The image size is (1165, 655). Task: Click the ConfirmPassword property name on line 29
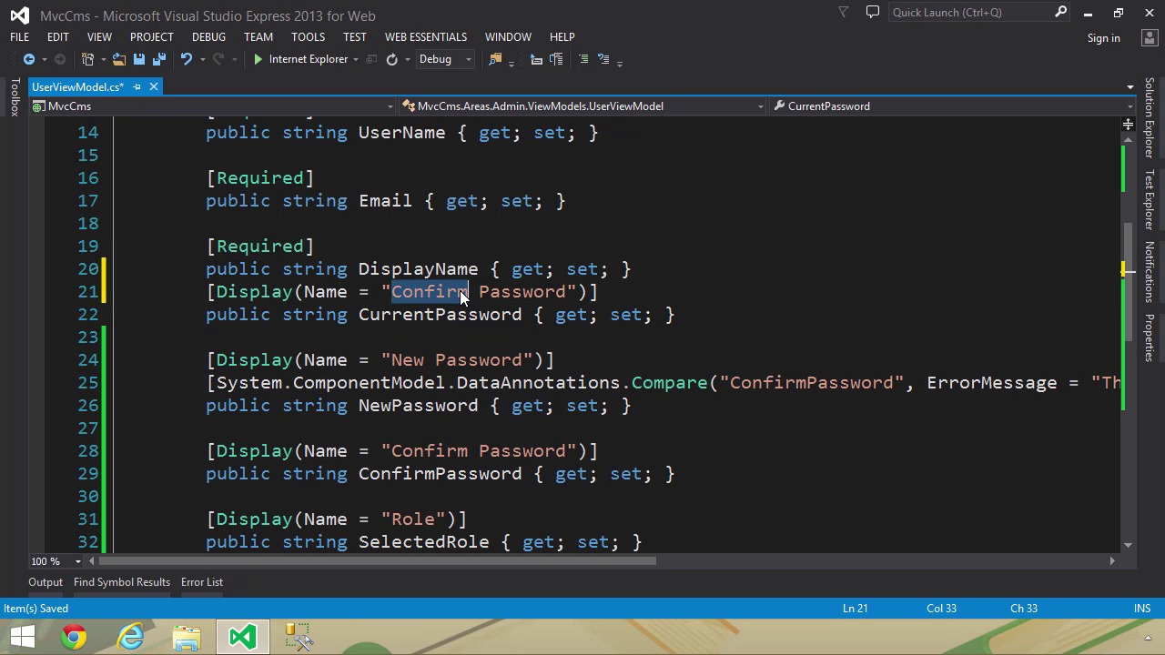(x=440, y=474)
